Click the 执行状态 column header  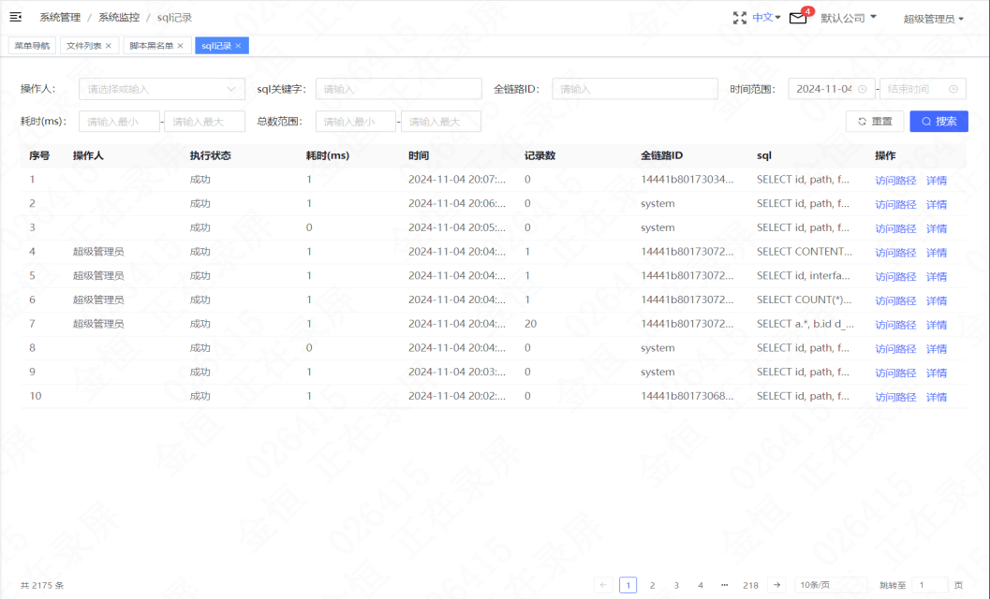210,155
